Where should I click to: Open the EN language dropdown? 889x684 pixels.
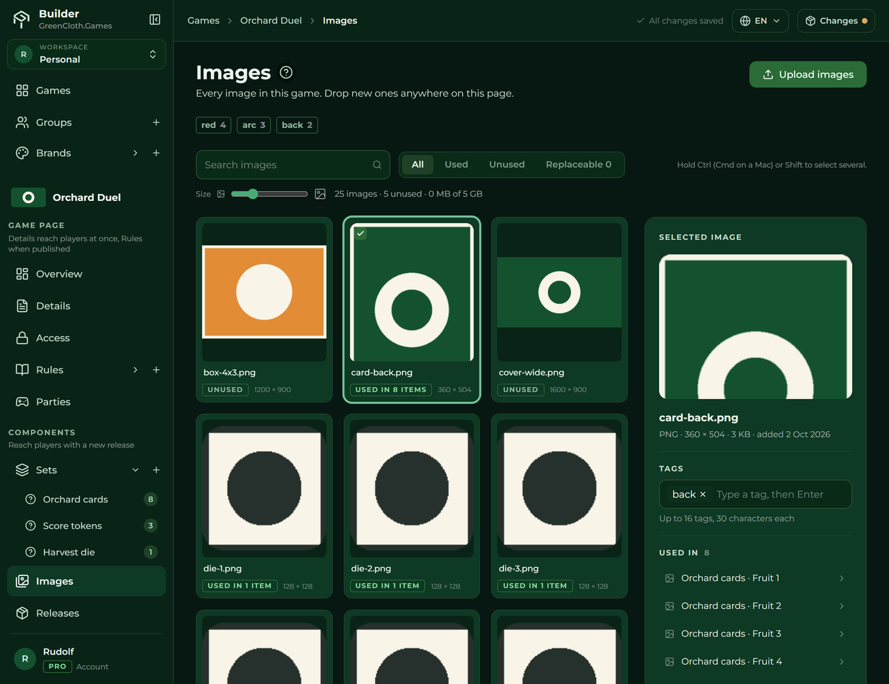pos(761,21)
